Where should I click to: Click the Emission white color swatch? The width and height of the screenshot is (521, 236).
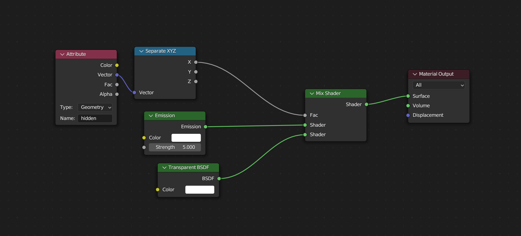pyautogui.click(x=186, y=138)
